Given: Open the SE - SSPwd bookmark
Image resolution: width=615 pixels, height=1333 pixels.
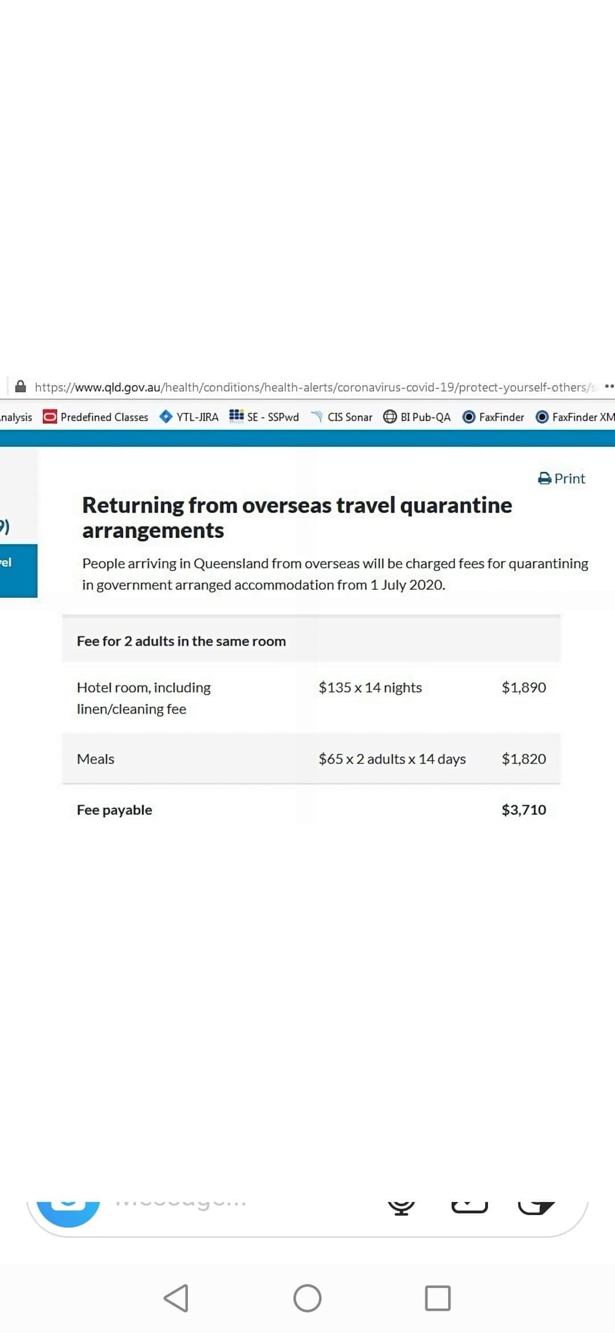Looking at the screenshot, I should pos(264,417).
